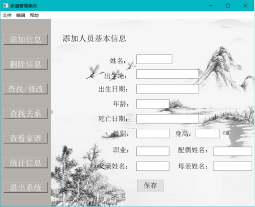The height and width of the screenshot is (207, 255).
Task: Open the 帮助 menu
Action: pos(34,15)
